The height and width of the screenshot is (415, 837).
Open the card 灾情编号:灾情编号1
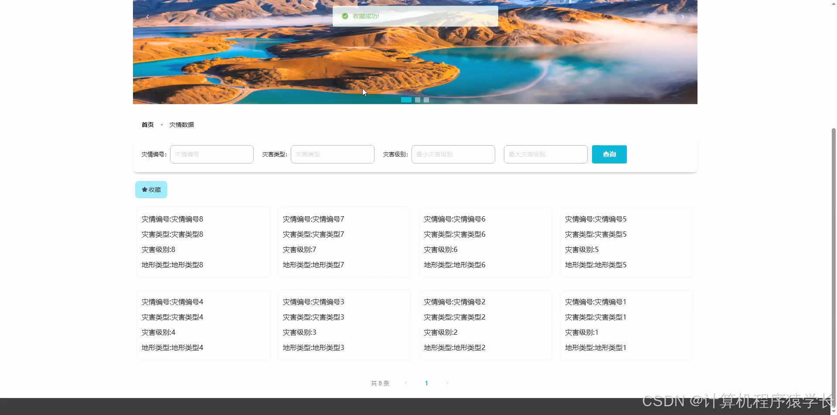[627, 325]
